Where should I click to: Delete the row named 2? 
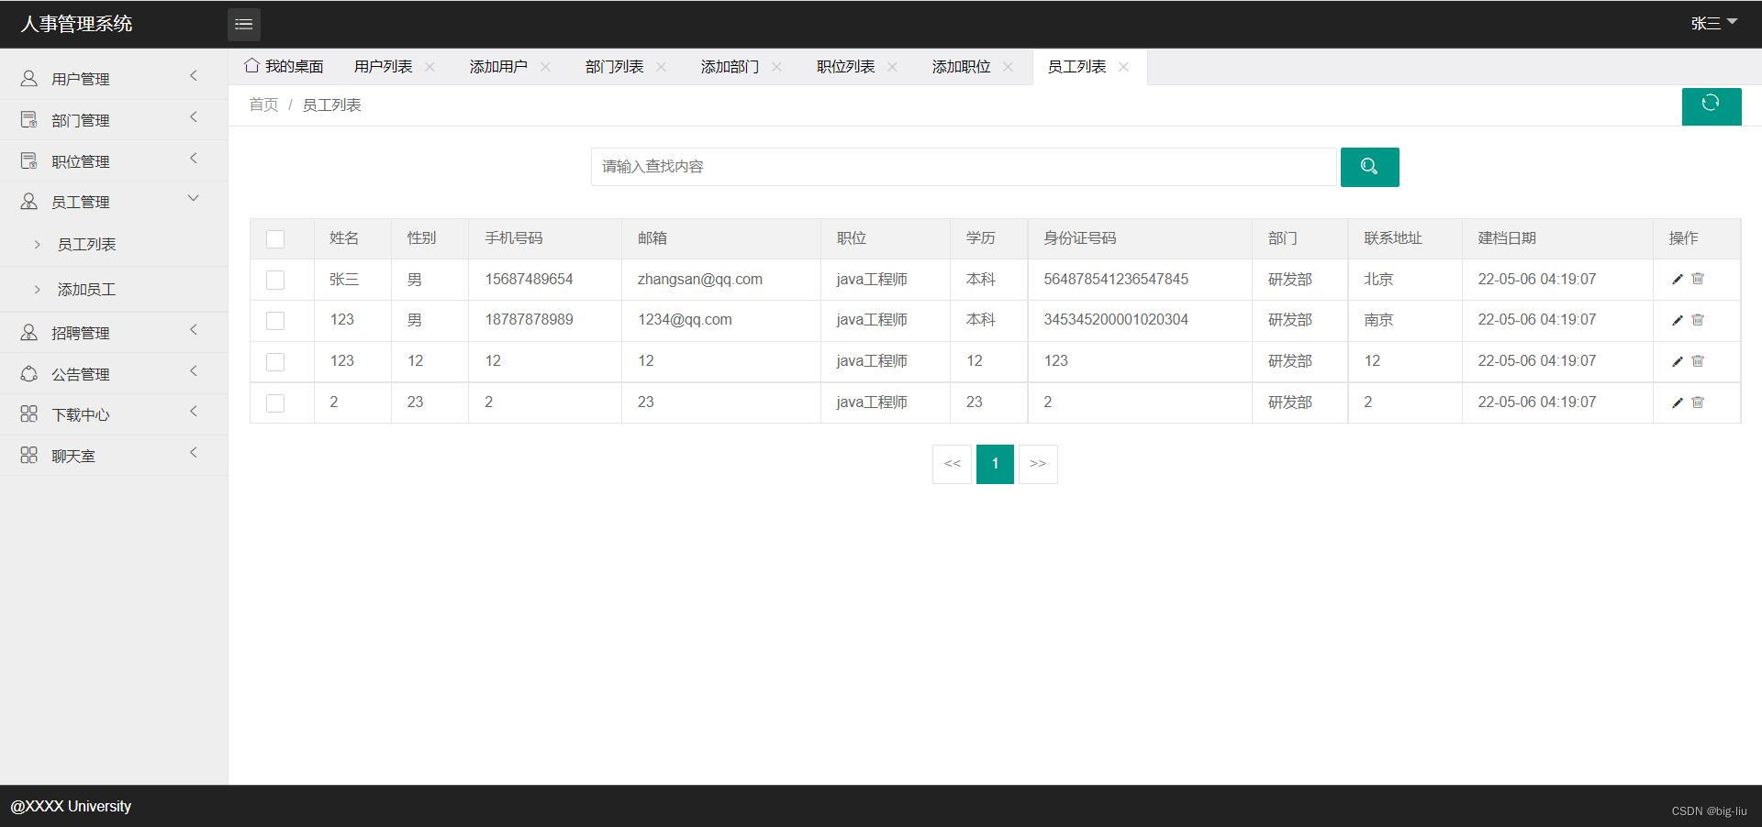(x=1698, y=402)
